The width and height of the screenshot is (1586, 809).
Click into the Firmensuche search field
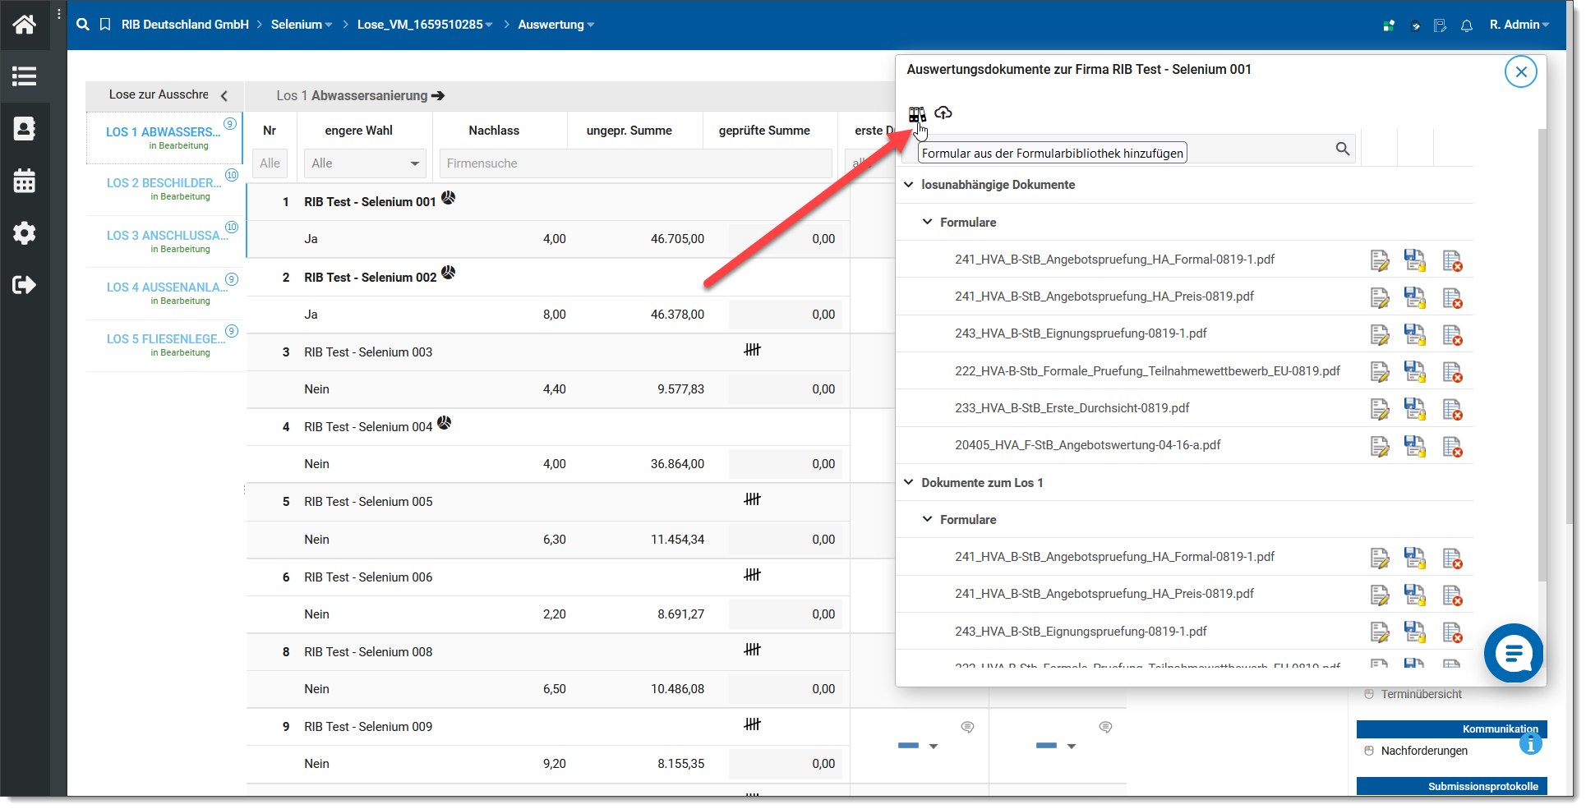coord(634,163)
